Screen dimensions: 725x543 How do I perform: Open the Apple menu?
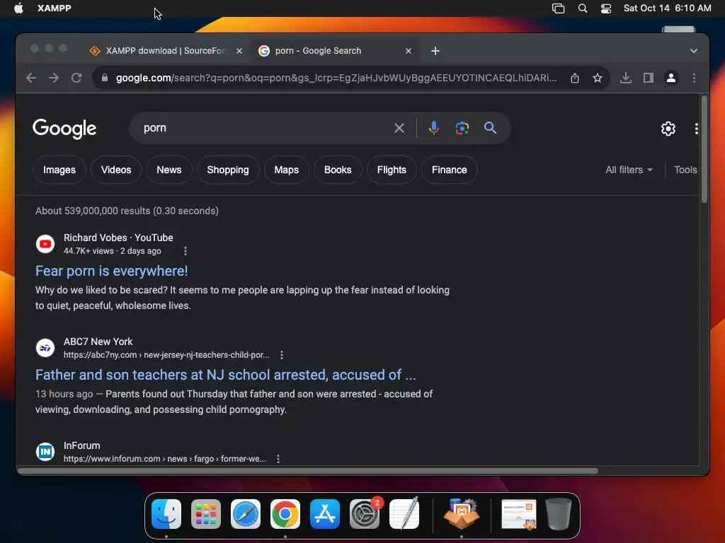click(18, 8)
